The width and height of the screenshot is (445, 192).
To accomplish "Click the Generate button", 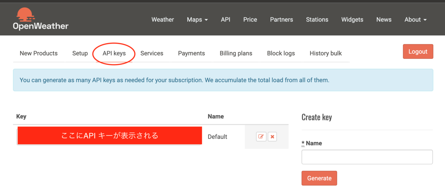I will [x=319, y=178].
